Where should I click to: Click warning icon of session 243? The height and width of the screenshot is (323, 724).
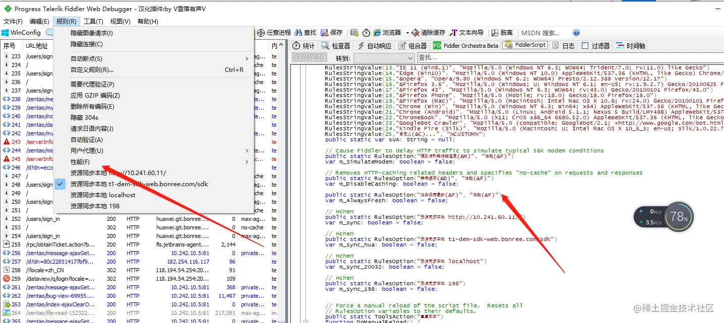6,142
